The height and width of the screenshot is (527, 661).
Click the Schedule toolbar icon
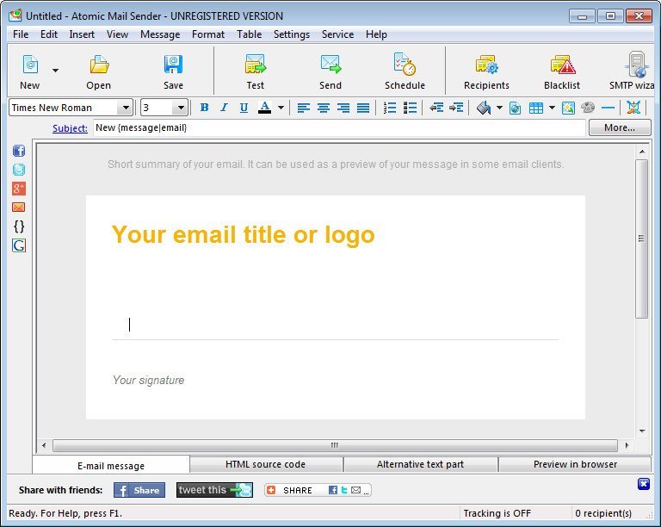(405, 71)
